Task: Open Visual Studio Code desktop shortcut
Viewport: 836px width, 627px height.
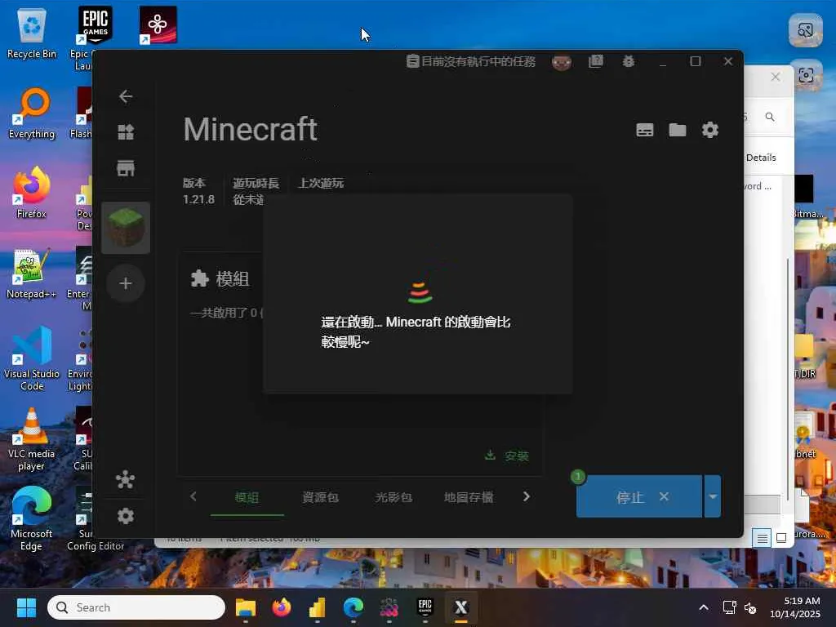Action: (32, 359)
